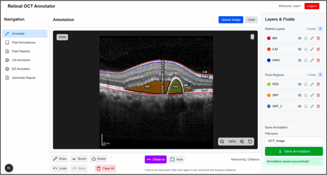Click the zoom-out magnifier icon
The height and width of the screenshot is (175, 327).
click(222, 142)
